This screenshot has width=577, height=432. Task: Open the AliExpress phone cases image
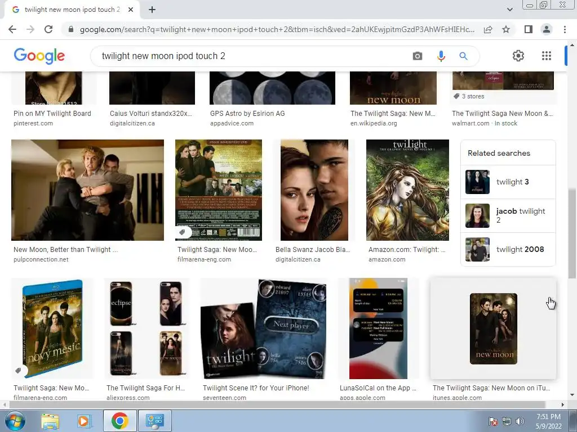147,328
